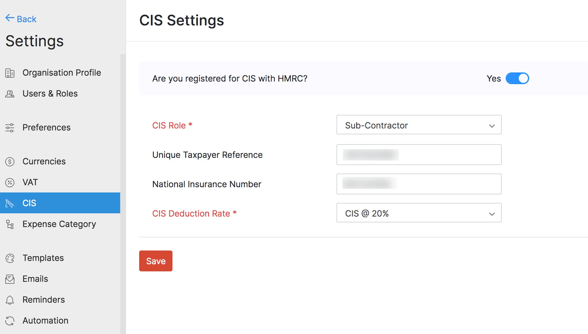
Task: Click the Preferences sliders icon
Action: 10,128
